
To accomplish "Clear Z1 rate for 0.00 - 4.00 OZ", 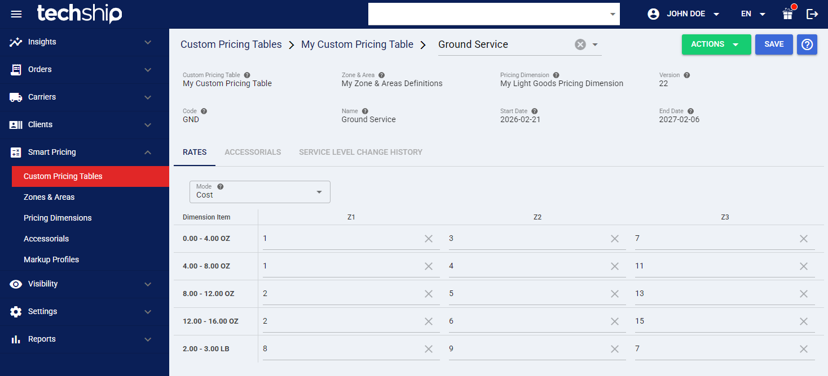I will [429, 239].
